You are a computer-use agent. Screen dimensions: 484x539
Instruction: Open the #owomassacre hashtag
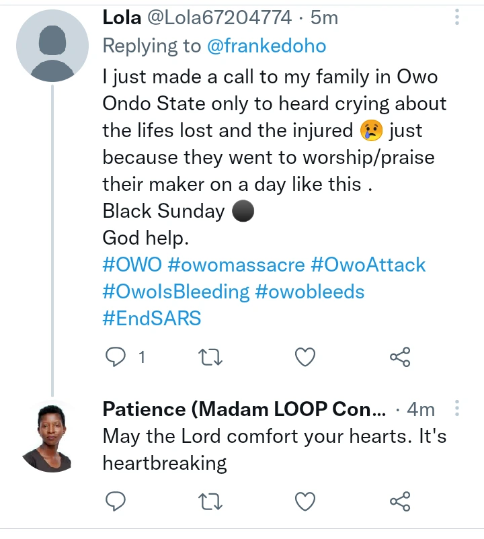(x=236, y=264)
